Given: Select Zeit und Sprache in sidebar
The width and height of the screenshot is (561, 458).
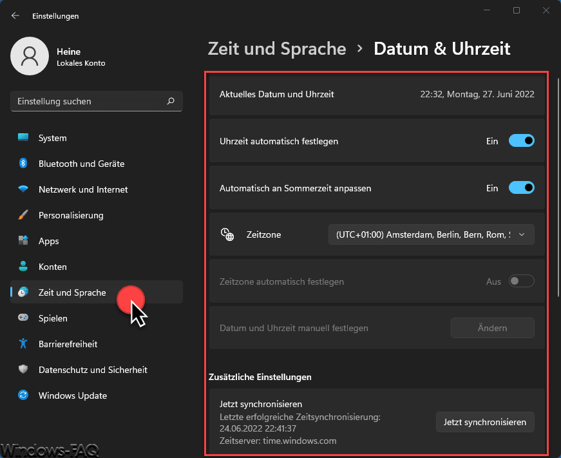Looking at the screenshot, I should (x=97, y=292).
